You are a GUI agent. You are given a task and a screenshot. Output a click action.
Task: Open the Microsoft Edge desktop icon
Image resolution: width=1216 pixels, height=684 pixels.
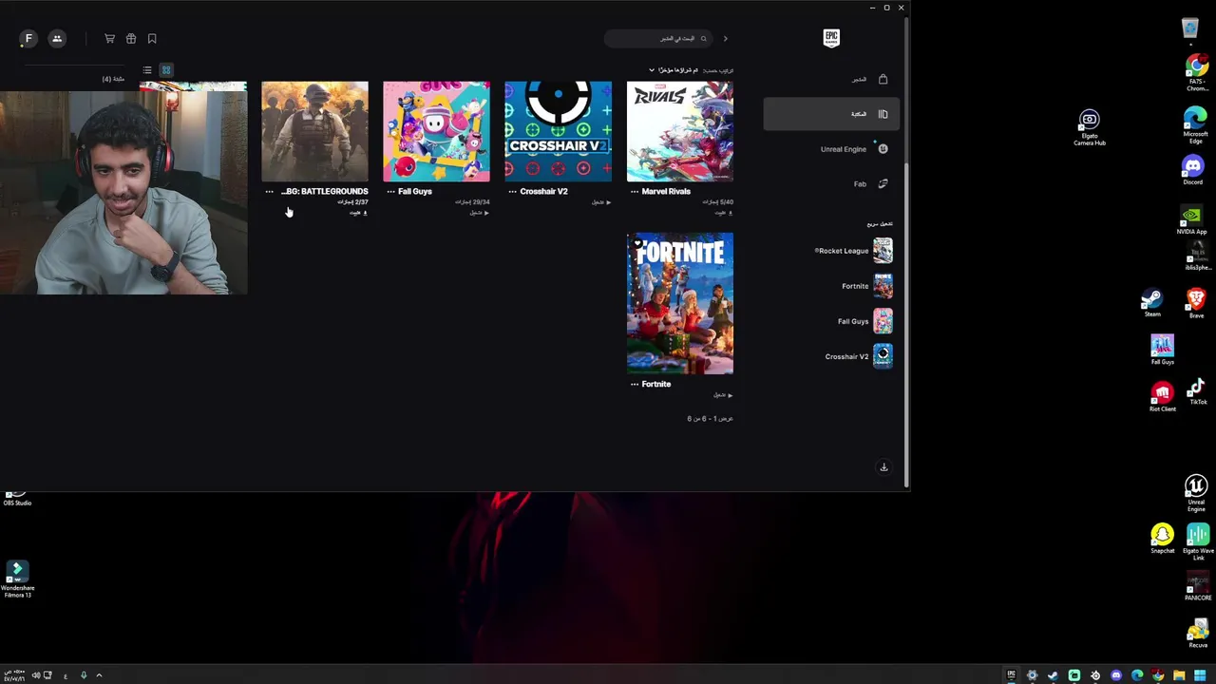pos(1195,126)
